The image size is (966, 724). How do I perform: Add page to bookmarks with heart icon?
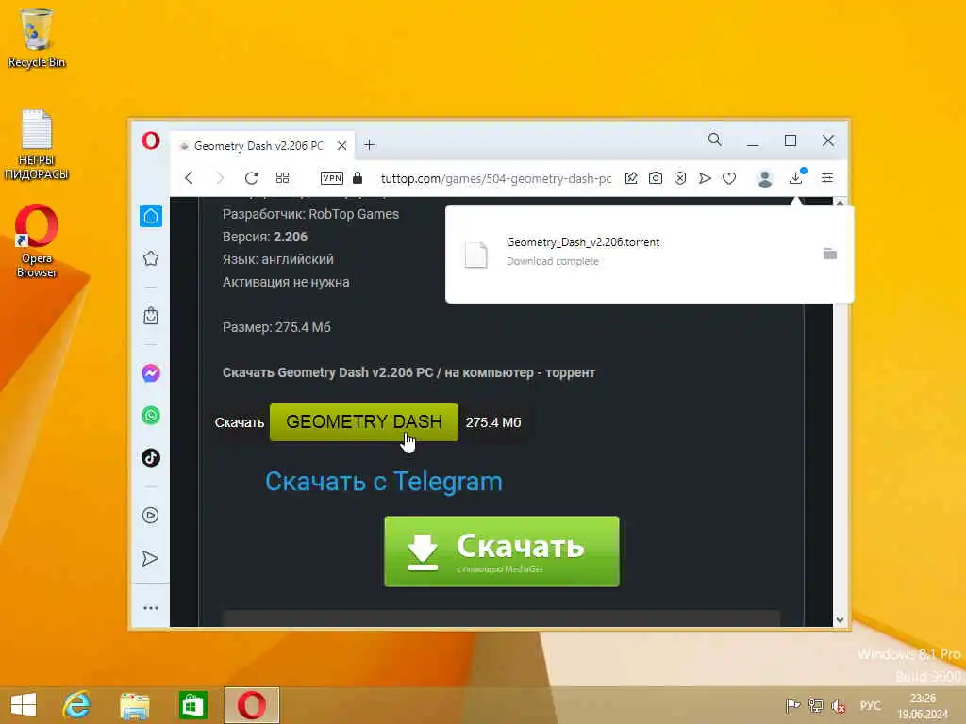729,178
